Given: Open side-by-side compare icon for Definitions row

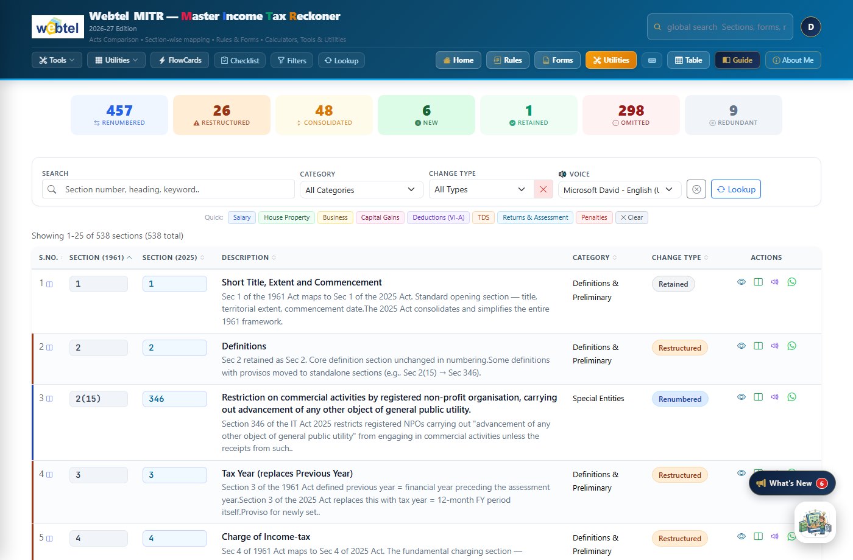Looking at the screenshot, I should (x=759, y=346).
